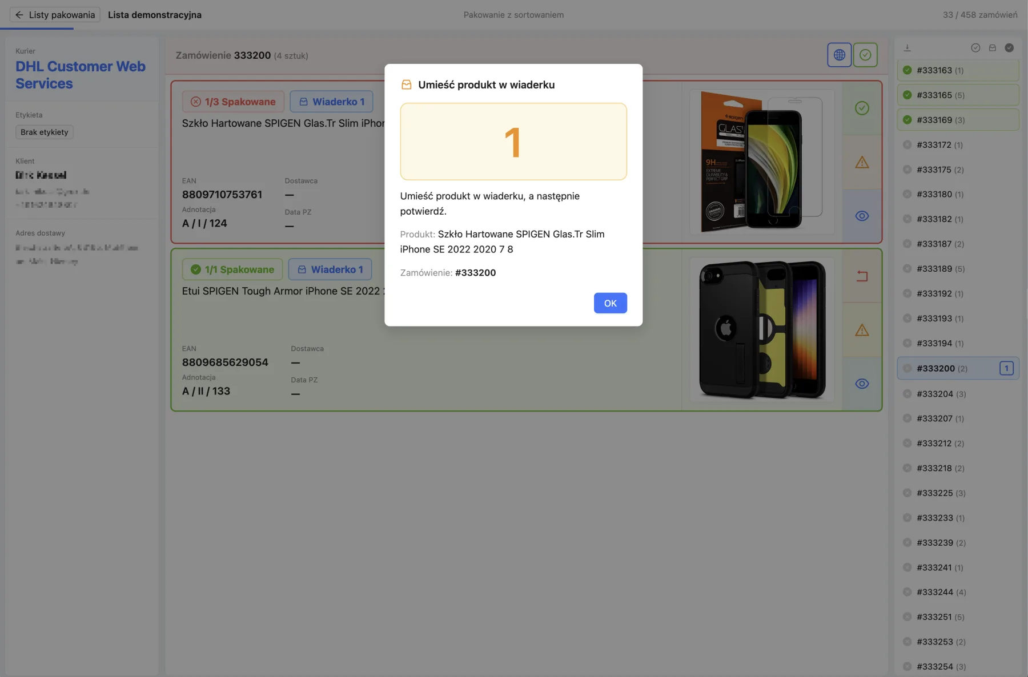Select order #333169 in the list
The image size is (1028, 677).
point(958,120)
